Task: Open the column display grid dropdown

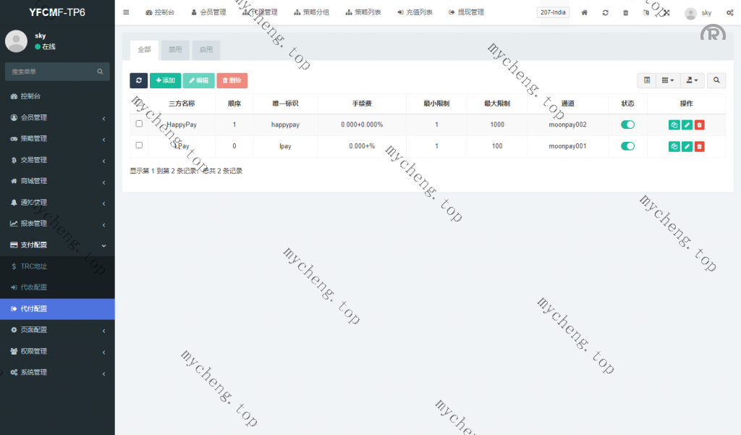Action: [668, 80]
